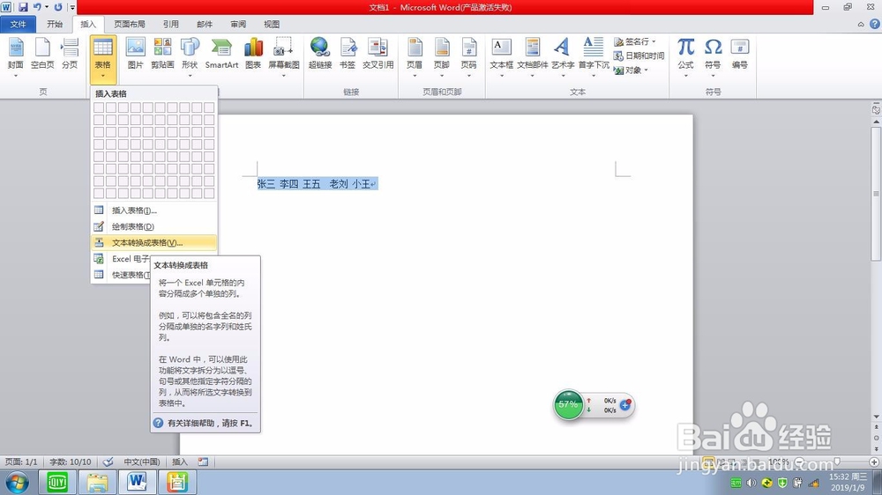This screenshot has width=882, height=495.
Task: Click the page count 页面: 1/1
Action: tap(21, 462)
